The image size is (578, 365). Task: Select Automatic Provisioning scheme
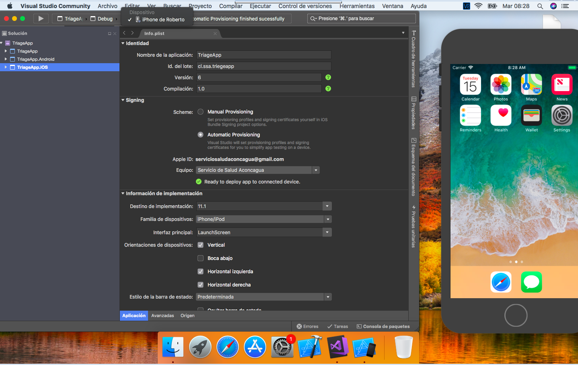200,135
